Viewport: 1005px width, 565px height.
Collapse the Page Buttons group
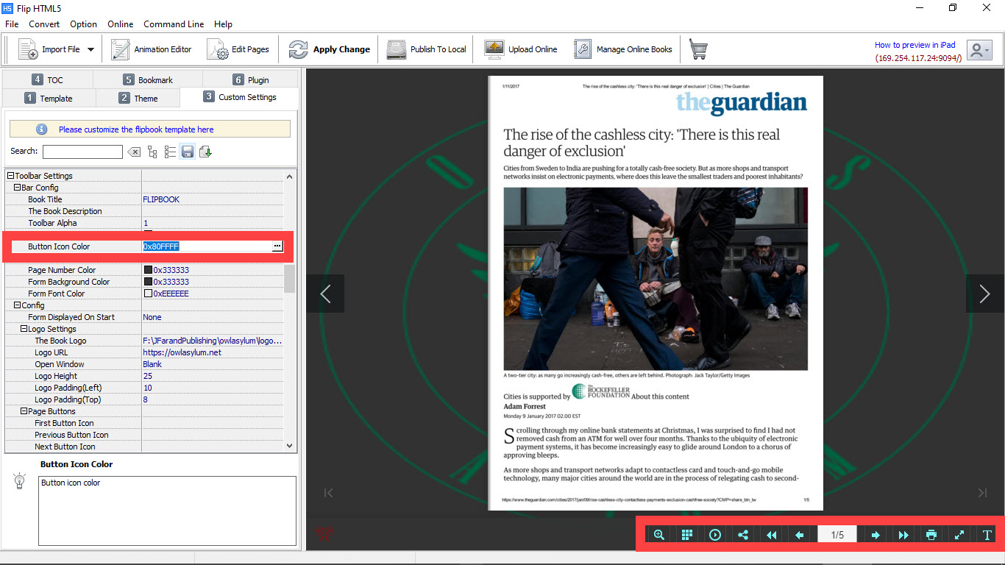[x=24, y=411]
